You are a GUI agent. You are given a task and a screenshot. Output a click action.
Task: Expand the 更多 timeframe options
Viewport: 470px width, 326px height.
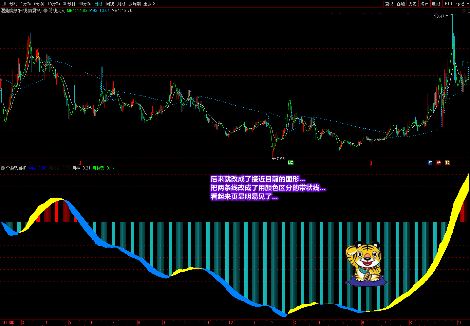pyautogui.click(x=149, y=4)
